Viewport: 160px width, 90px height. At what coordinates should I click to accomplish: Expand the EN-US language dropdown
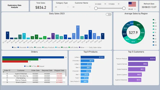click(132, 9)
